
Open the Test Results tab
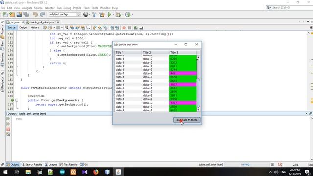[x=68, y=164]
